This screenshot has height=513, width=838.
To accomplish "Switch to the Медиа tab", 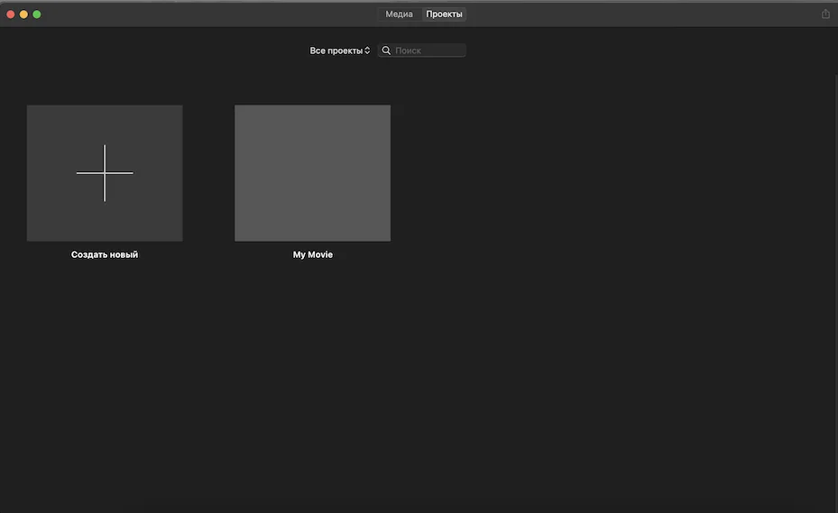I will (399, 14).
